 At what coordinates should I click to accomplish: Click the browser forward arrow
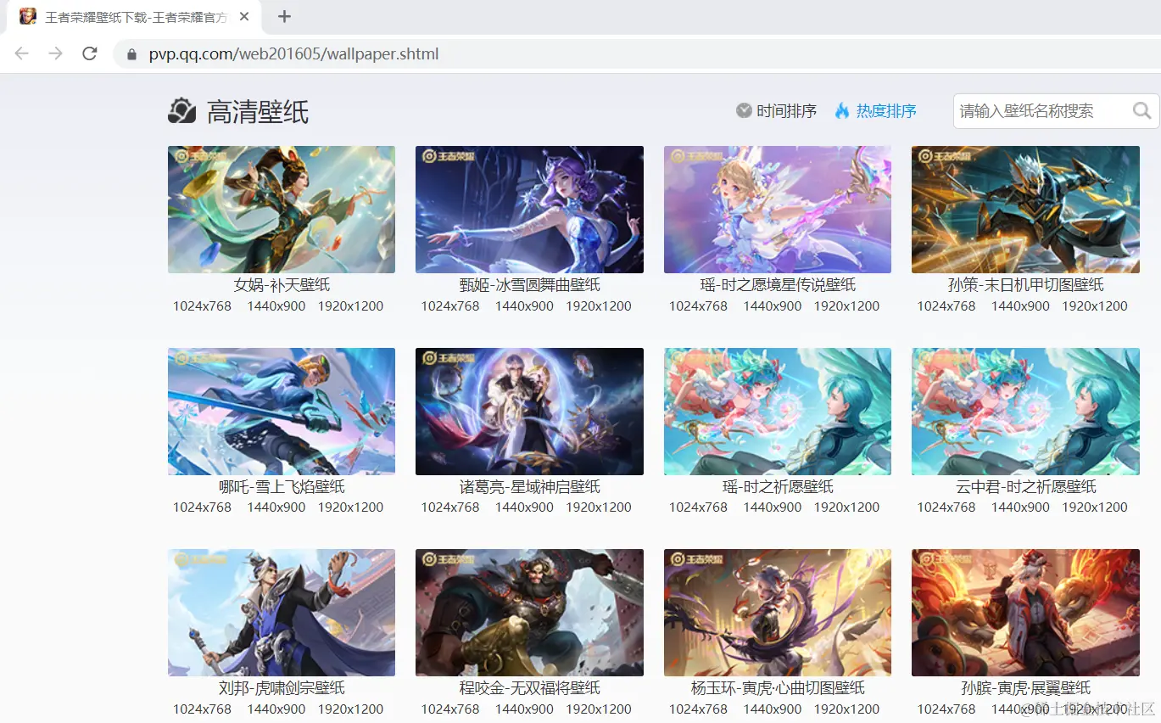pos(55,53)
